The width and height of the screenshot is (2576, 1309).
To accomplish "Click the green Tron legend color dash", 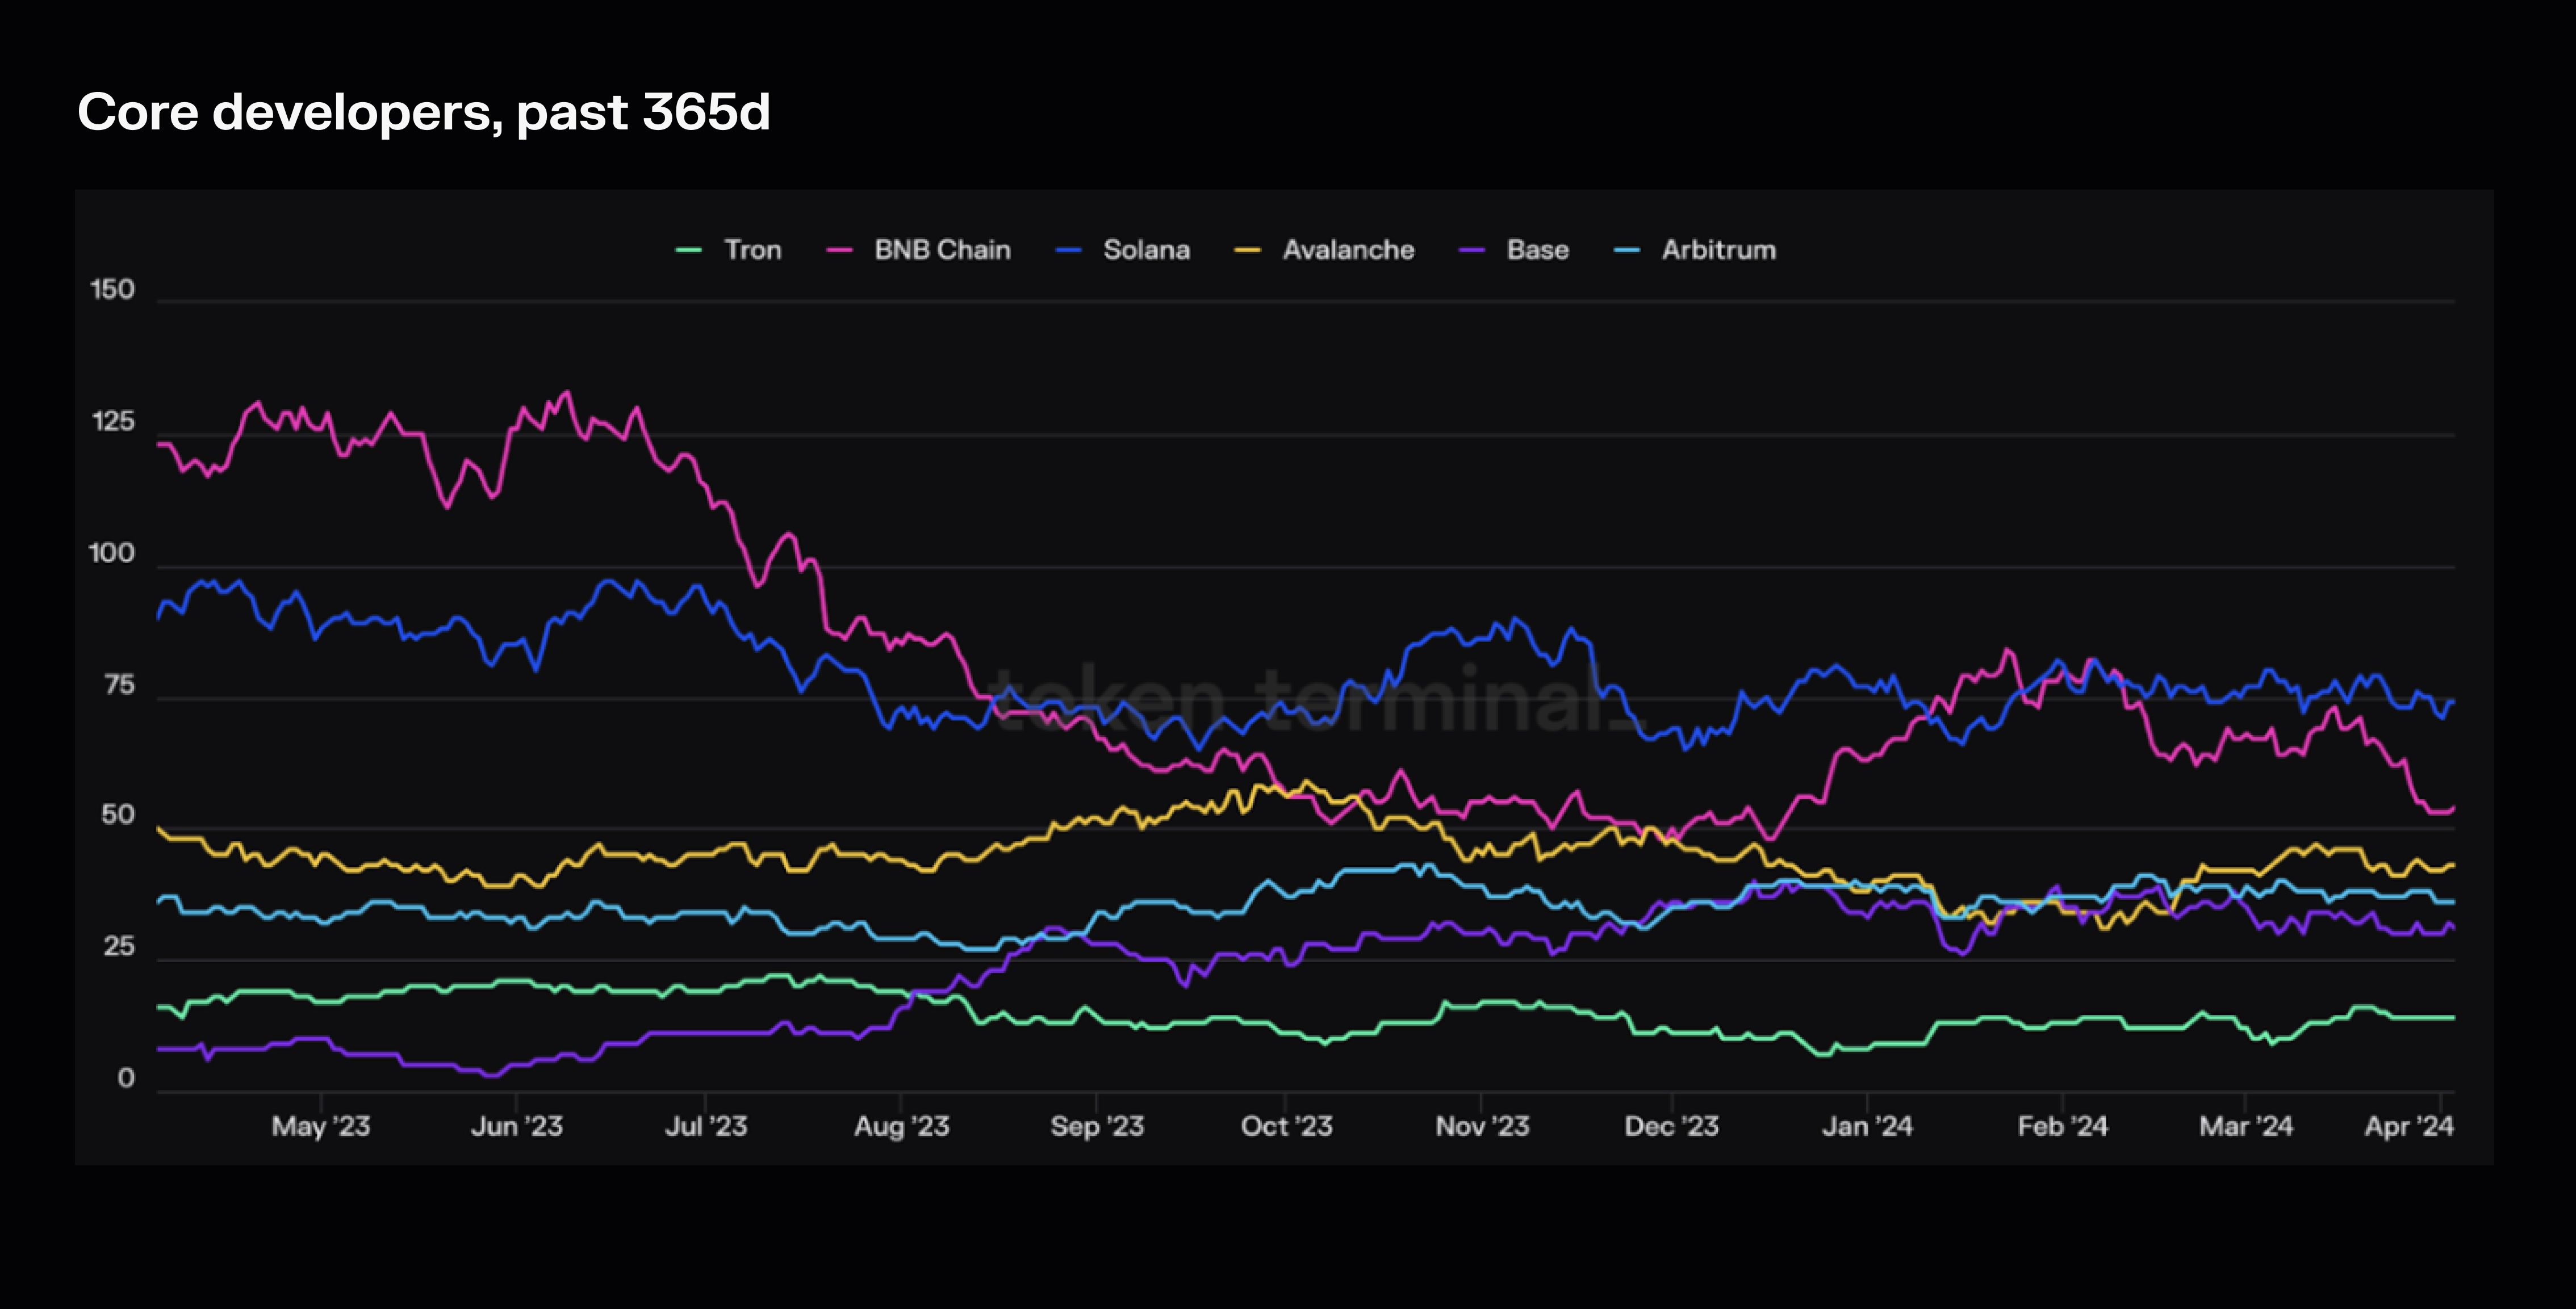I will click(689, 250).
